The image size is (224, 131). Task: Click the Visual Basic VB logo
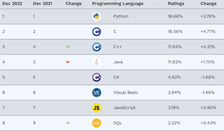click(x=97, y=92)
